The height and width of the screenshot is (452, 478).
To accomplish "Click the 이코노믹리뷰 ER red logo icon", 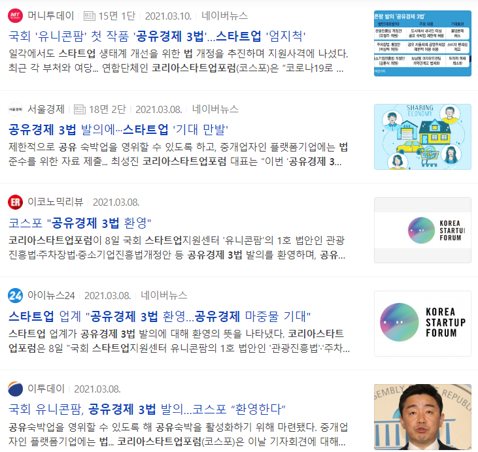I will tap(15, 202).
